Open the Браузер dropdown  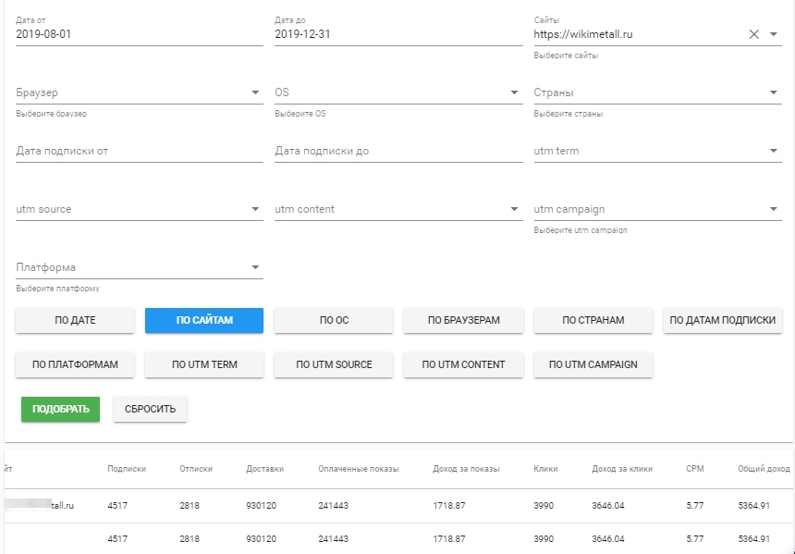pyautogui.click(x=255, y=92)
